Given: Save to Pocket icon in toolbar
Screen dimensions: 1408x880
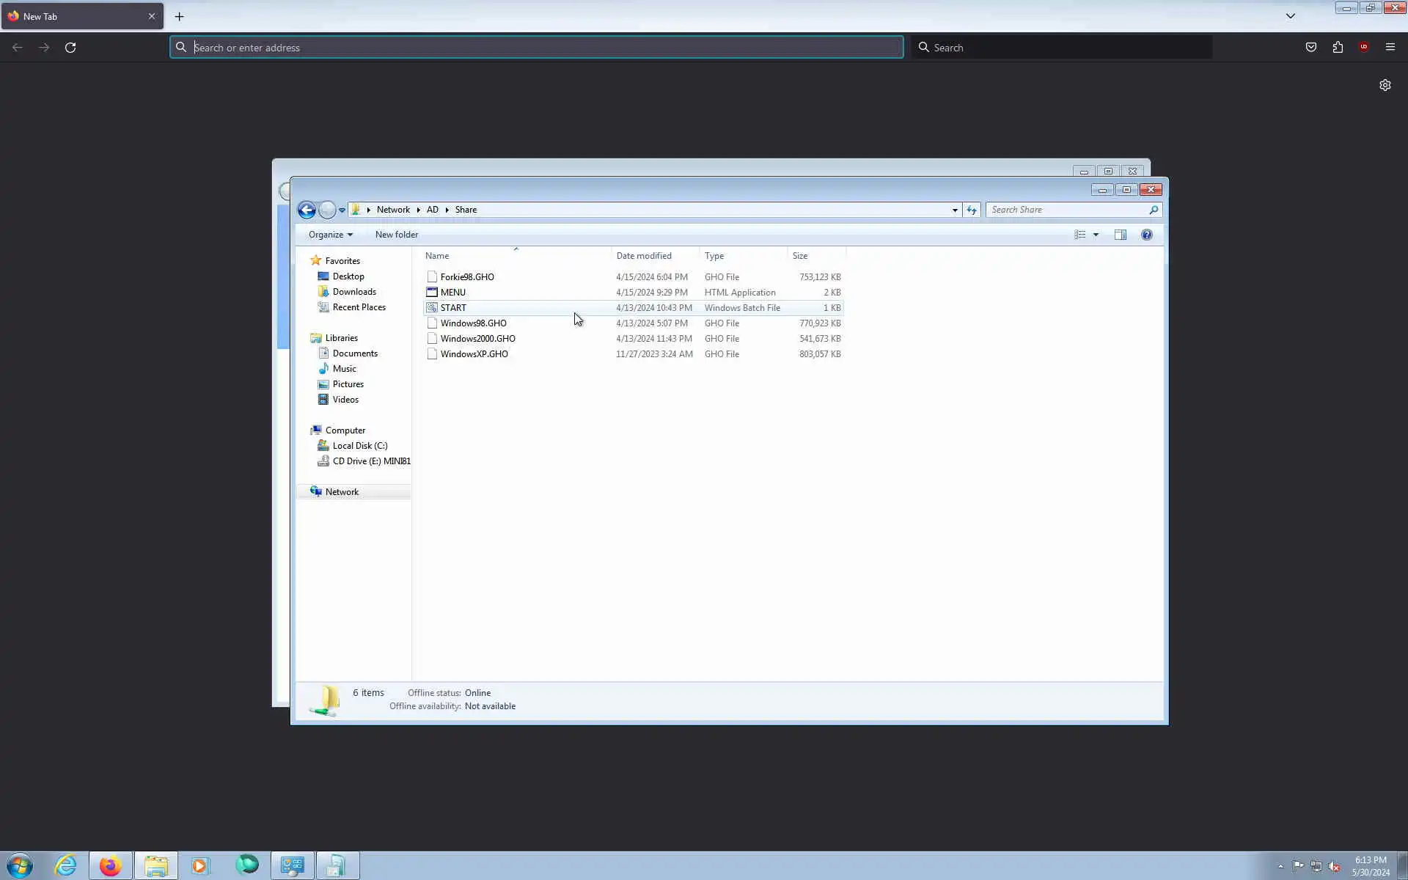Looking at the screenshot, I should (x=1310, y=48).
